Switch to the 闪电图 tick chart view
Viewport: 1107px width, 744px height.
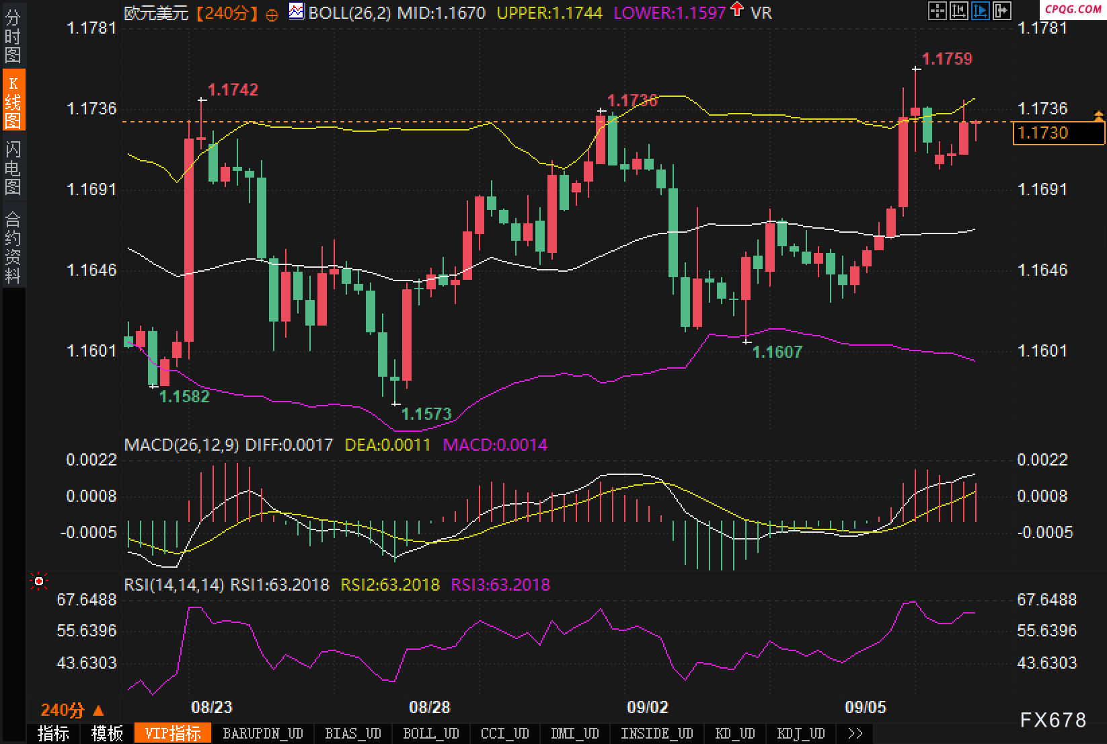13,168
